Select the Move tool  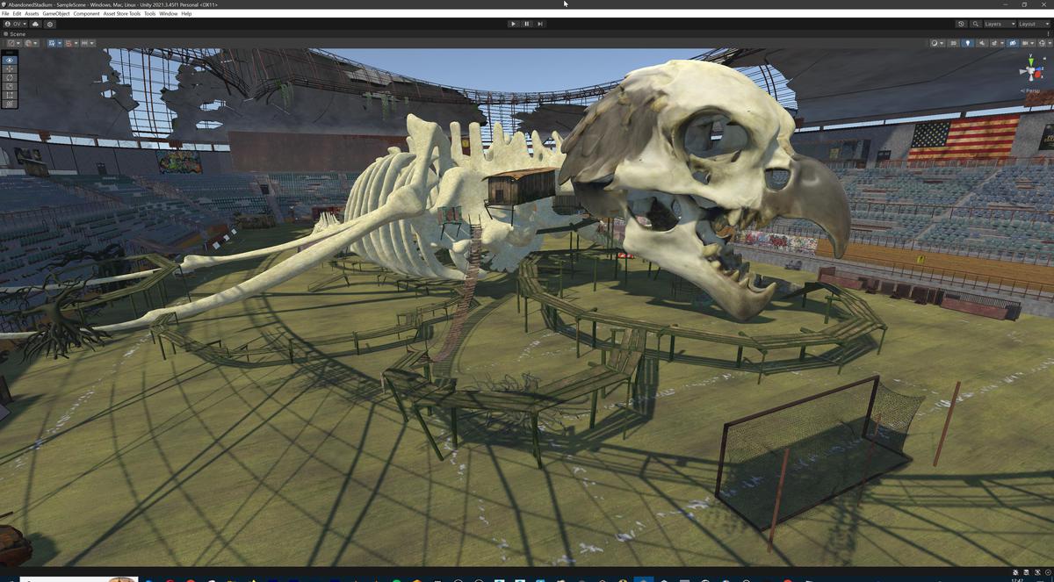point(9,68)
